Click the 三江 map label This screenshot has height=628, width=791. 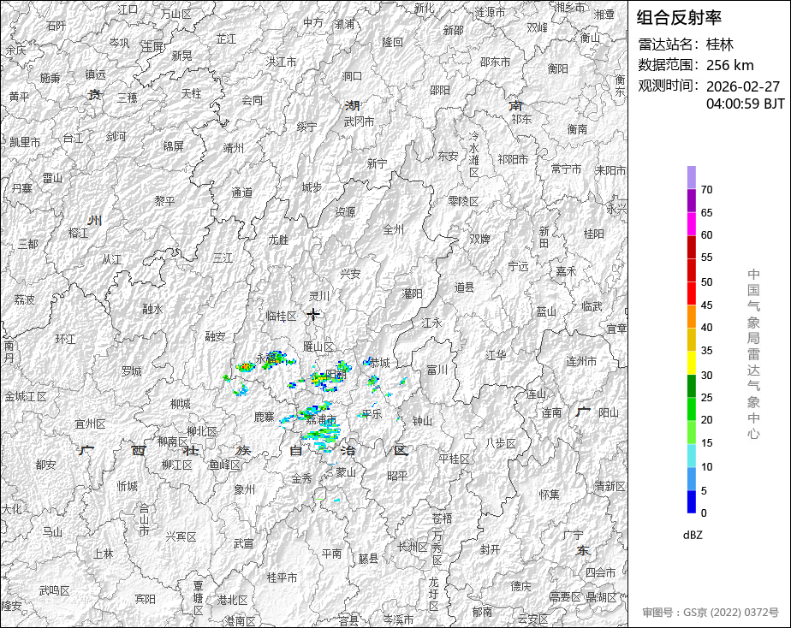(x=223, y=258)
